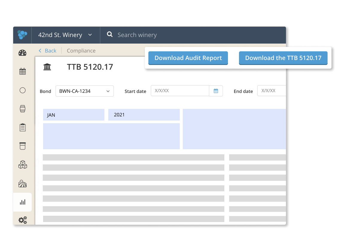Image resolution: width=344 pixels, height=245 pixels.
Task: Select the Tank vessel icon
Action: click(x=22, y=146)
